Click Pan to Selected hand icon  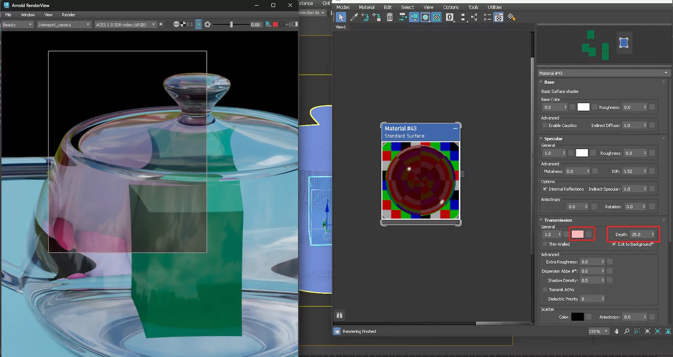pyautogui.click(x=668, y=331)
